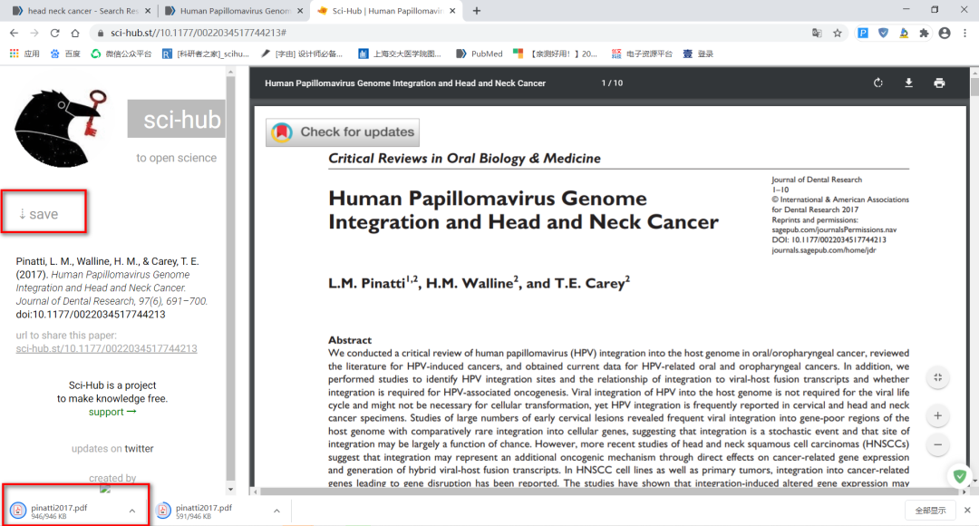Open the blue P extension icon

[862, 33]
